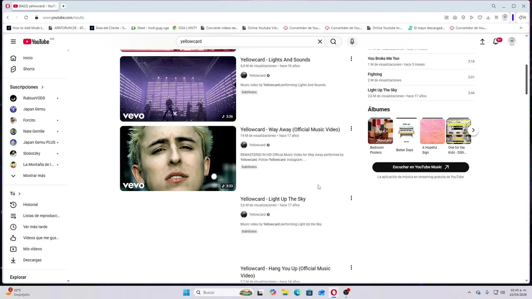Open Listas de reproducción in sidebar
532x299 pixels.
(x=36, y=216)
